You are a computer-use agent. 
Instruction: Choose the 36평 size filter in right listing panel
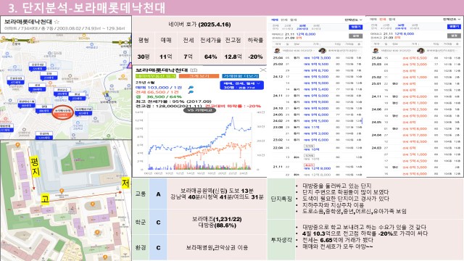[x=415, y=27]
